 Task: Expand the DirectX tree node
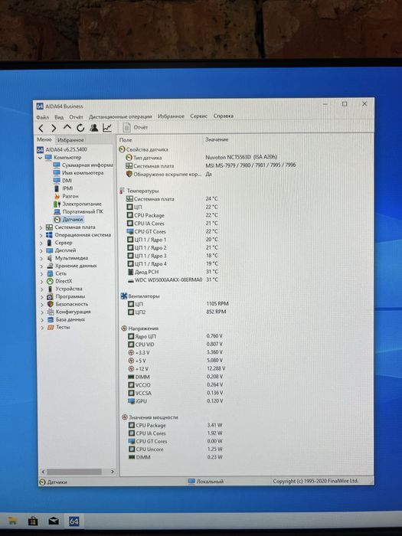click(x=41, y=281)
